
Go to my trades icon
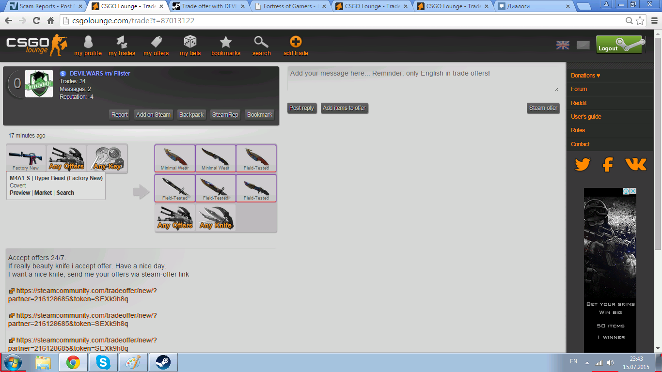pyautogui.click(x=122, y=43)
